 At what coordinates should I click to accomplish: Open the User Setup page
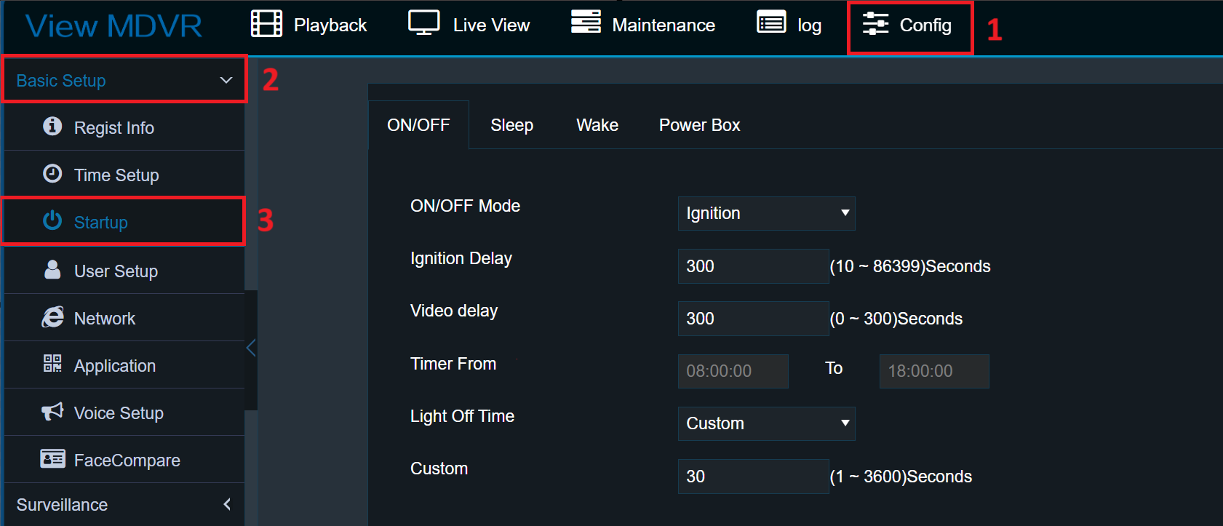[116, 271]
